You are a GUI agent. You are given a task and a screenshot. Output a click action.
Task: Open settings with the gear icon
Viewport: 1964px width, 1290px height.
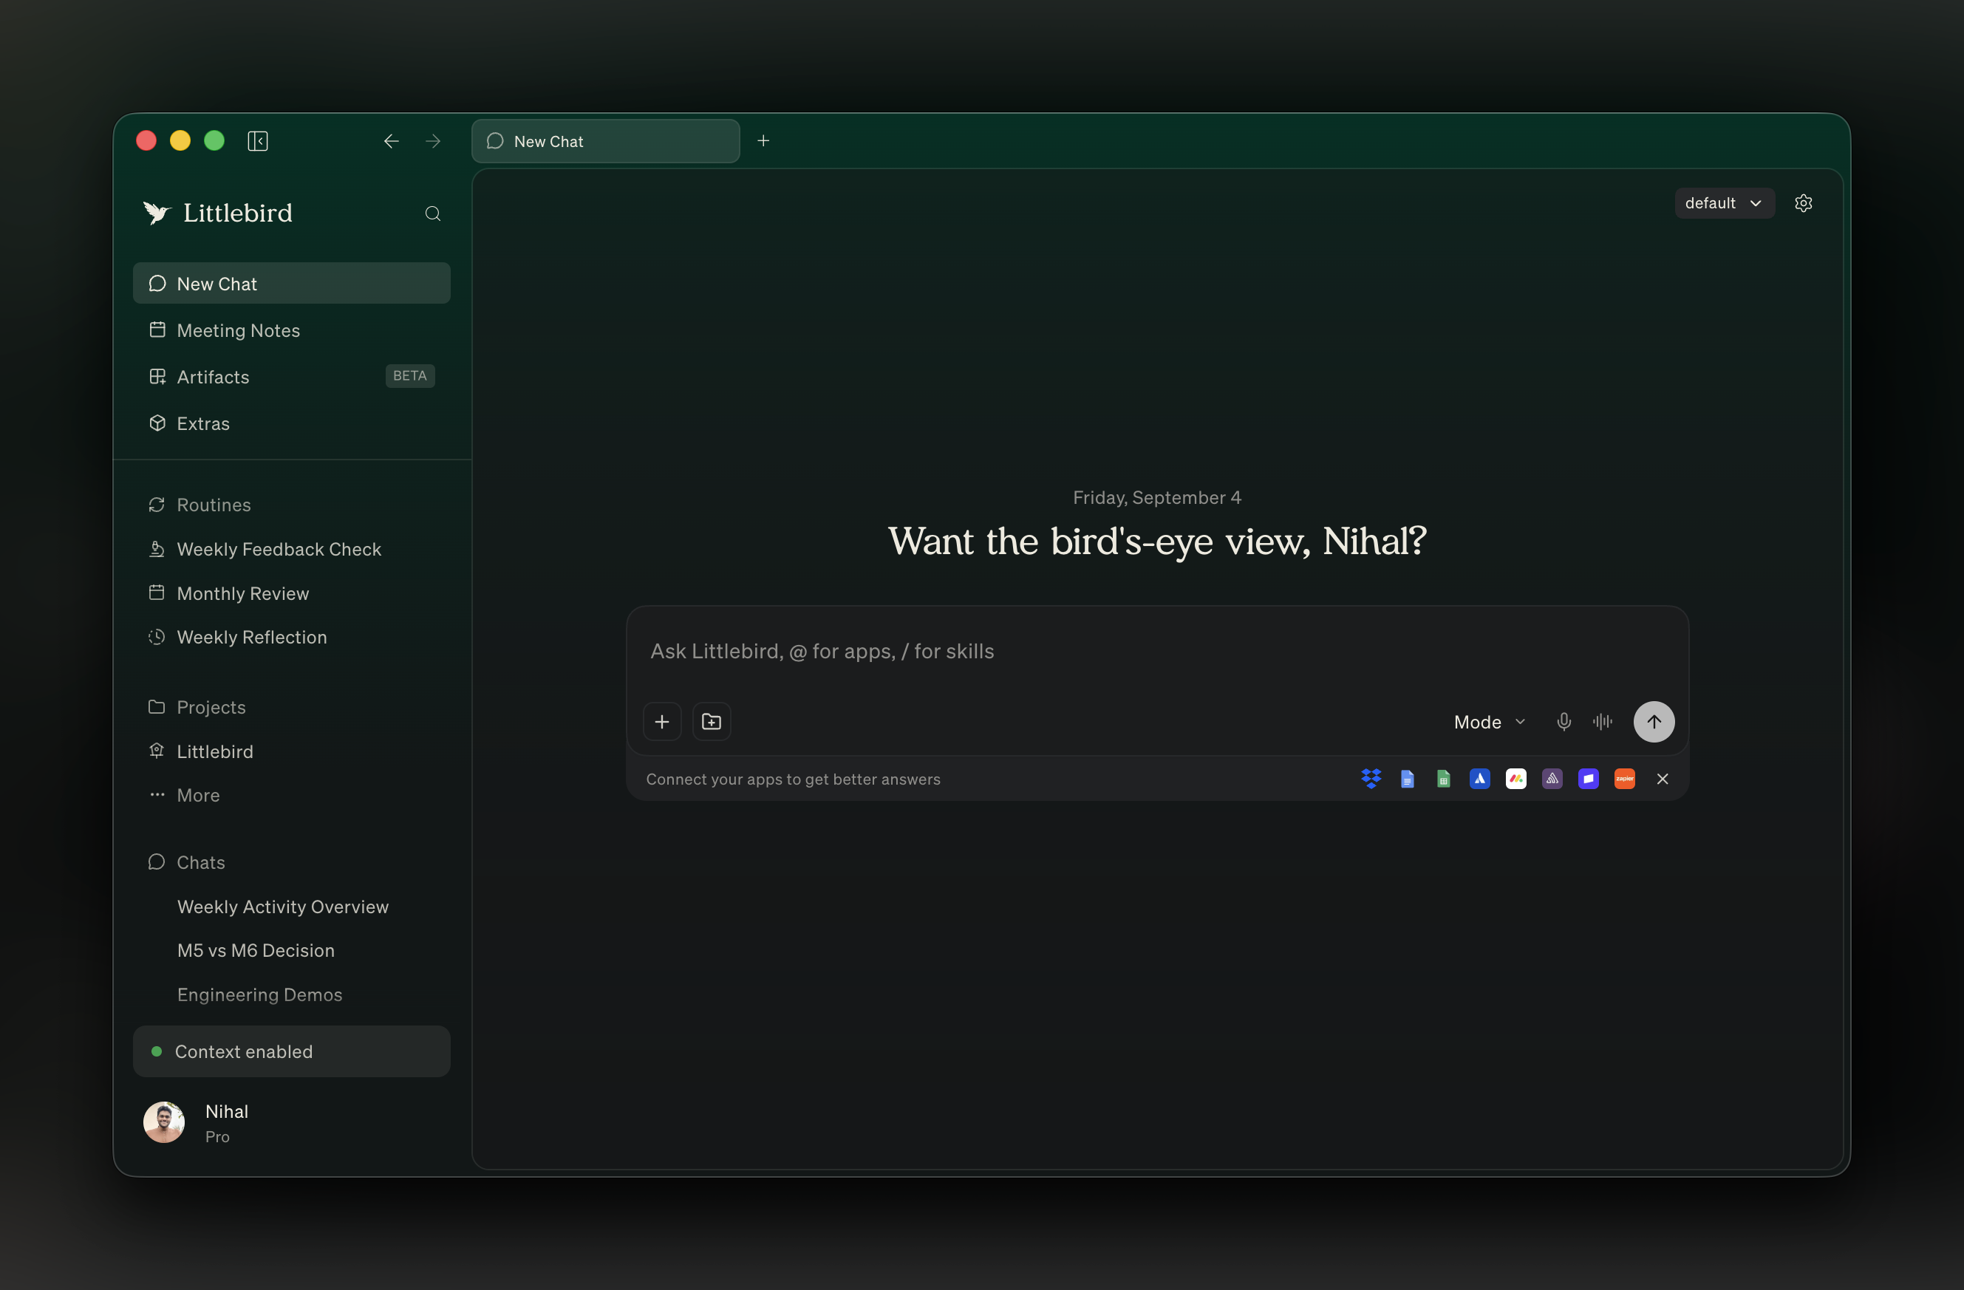[1803, 203]
